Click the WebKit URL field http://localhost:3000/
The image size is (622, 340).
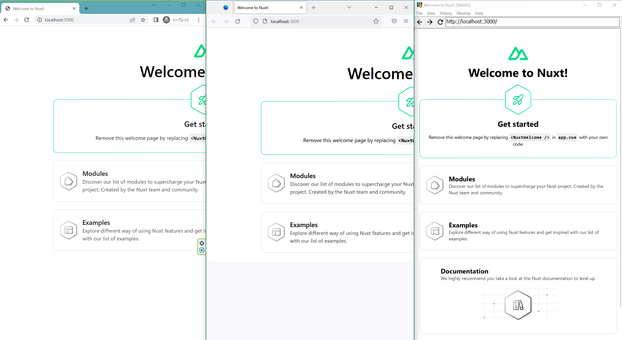tap(532, 22)
